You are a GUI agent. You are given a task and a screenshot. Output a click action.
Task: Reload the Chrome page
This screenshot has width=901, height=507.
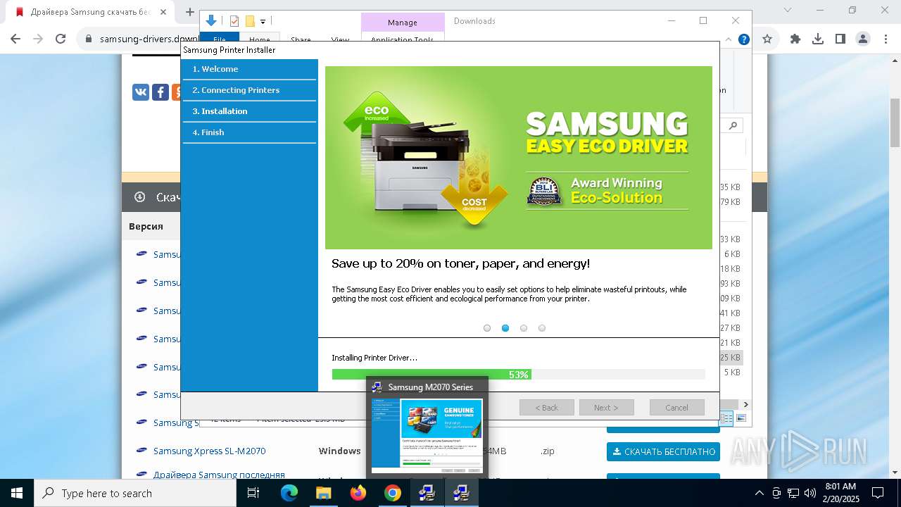pos(61,39)
